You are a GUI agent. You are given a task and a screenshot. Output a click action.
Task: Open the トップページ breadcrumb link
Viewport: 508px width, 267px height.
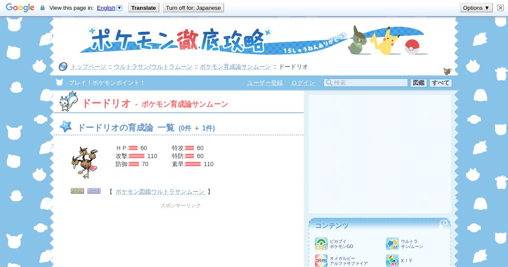click(x=88, y=67)
